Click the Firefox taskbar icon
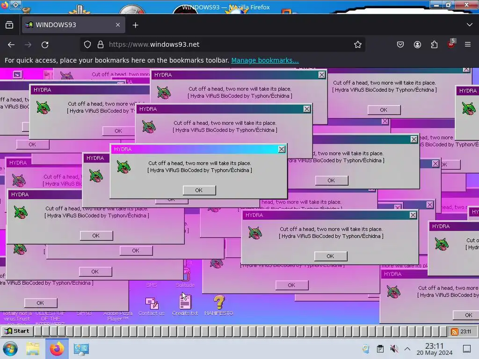 57,349
